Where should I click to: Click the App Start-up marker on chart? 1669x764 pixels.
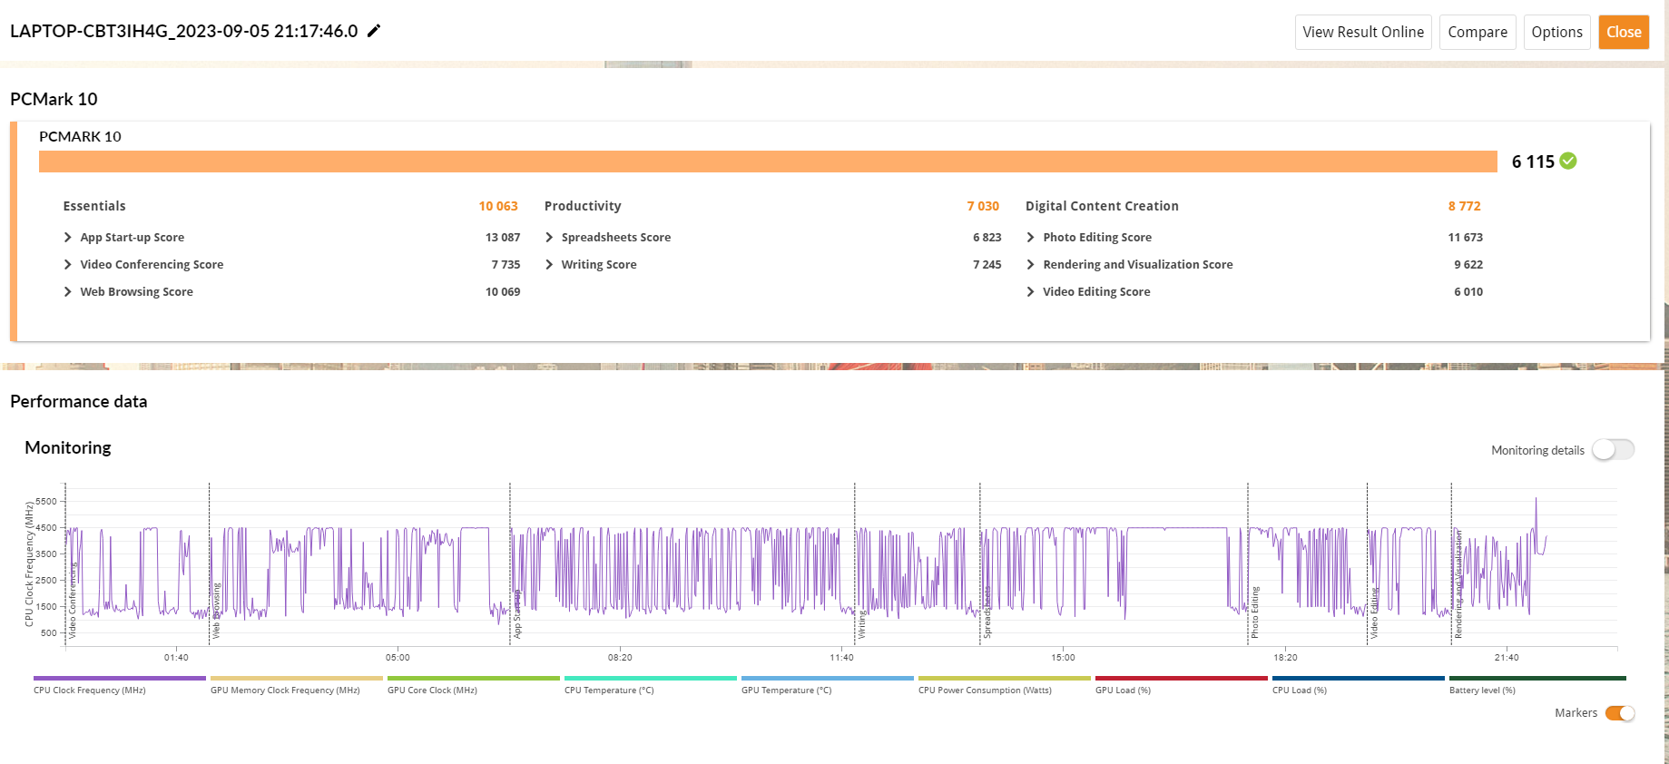tap(516, 617)
